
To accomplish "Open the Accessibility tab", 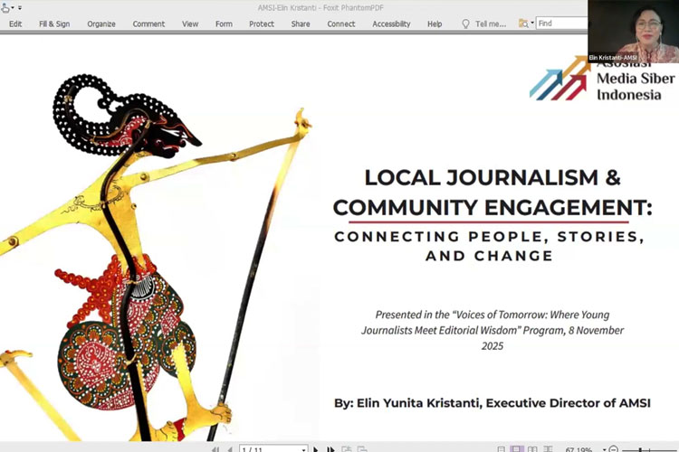I will (391, 24).
